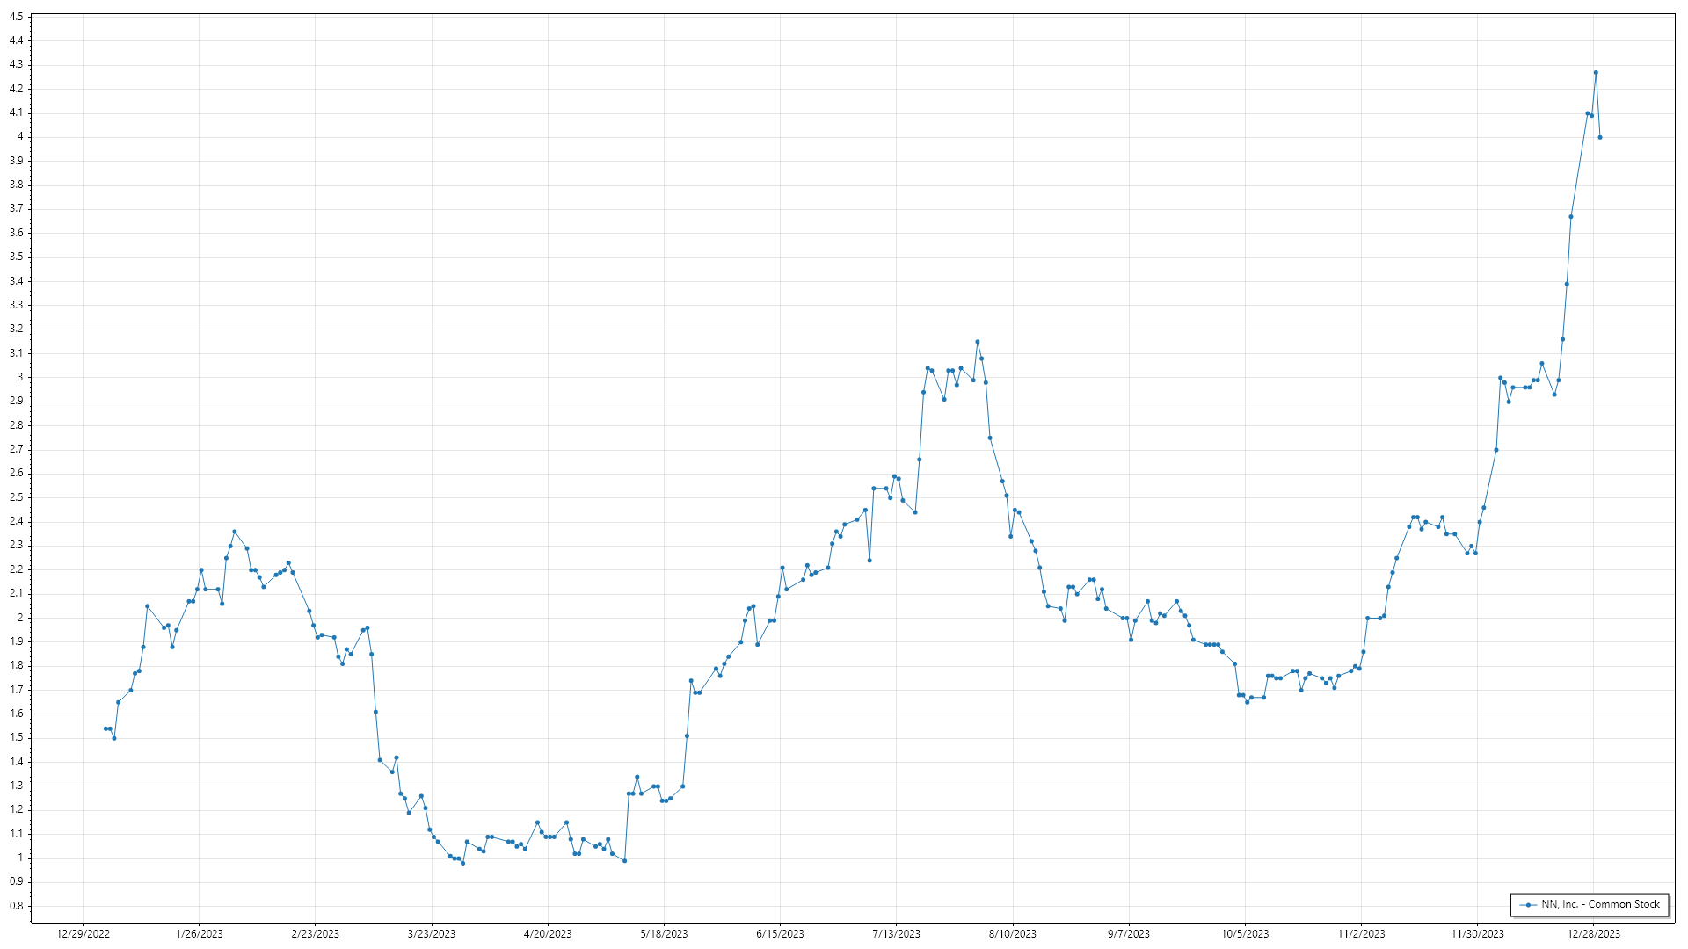Screen dimensions: 1688x949
Task: Click the 'NN, Inc. - Common Stock' legend label
Action: click(1600, 904)
